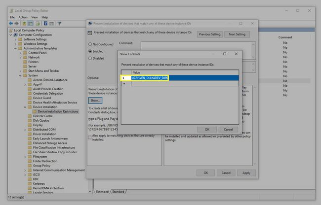Click the Local Computer Policy root icon
321x205 pixels.
[x=11, y=30]
